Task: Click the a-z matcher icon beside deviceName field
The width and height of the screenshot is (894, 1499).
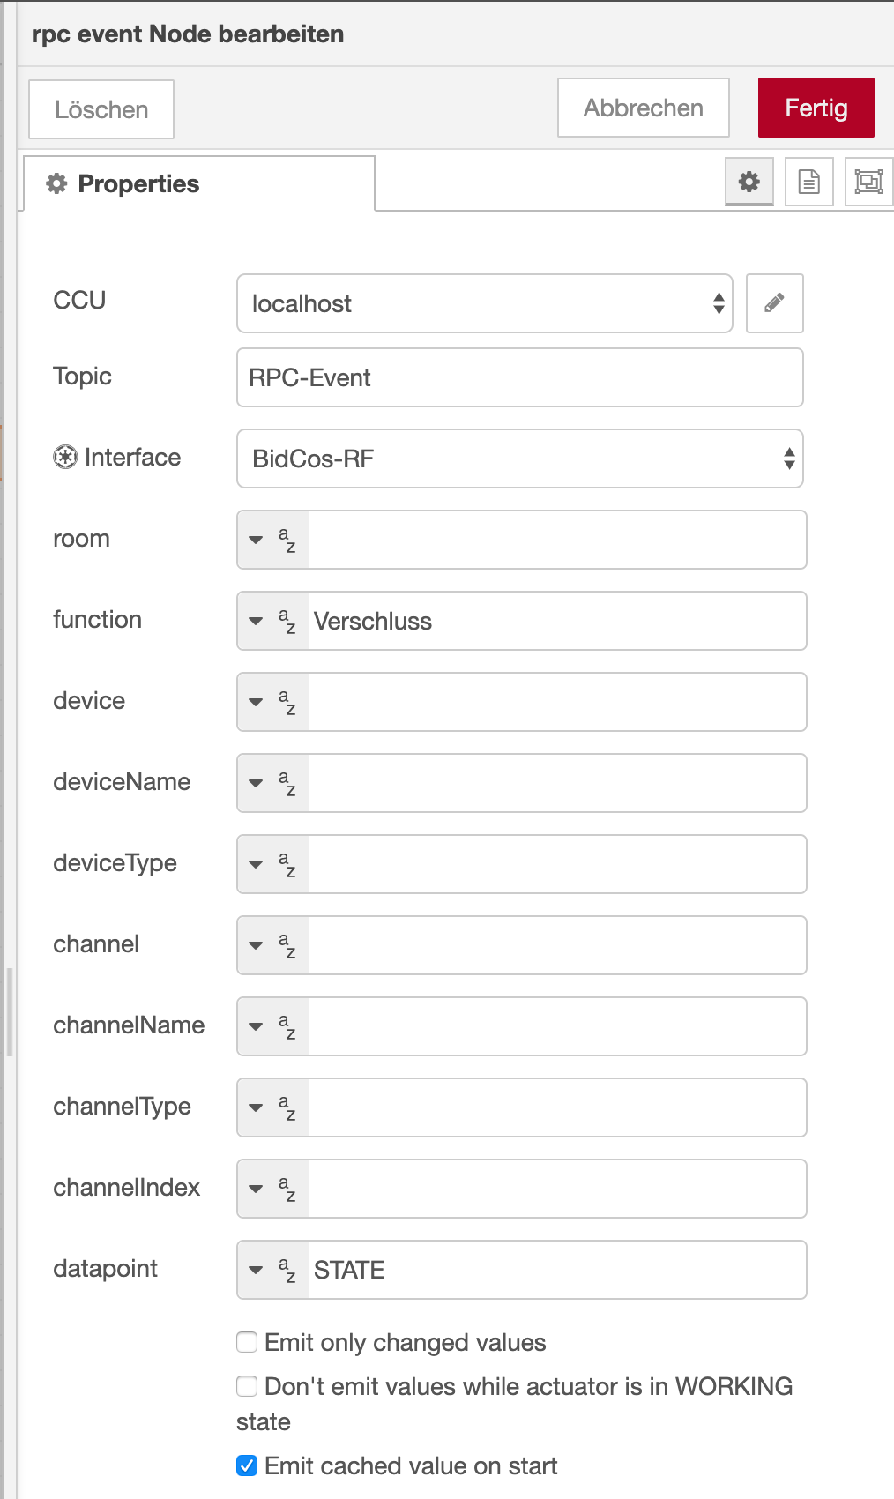Action: [x=287, y=783]
